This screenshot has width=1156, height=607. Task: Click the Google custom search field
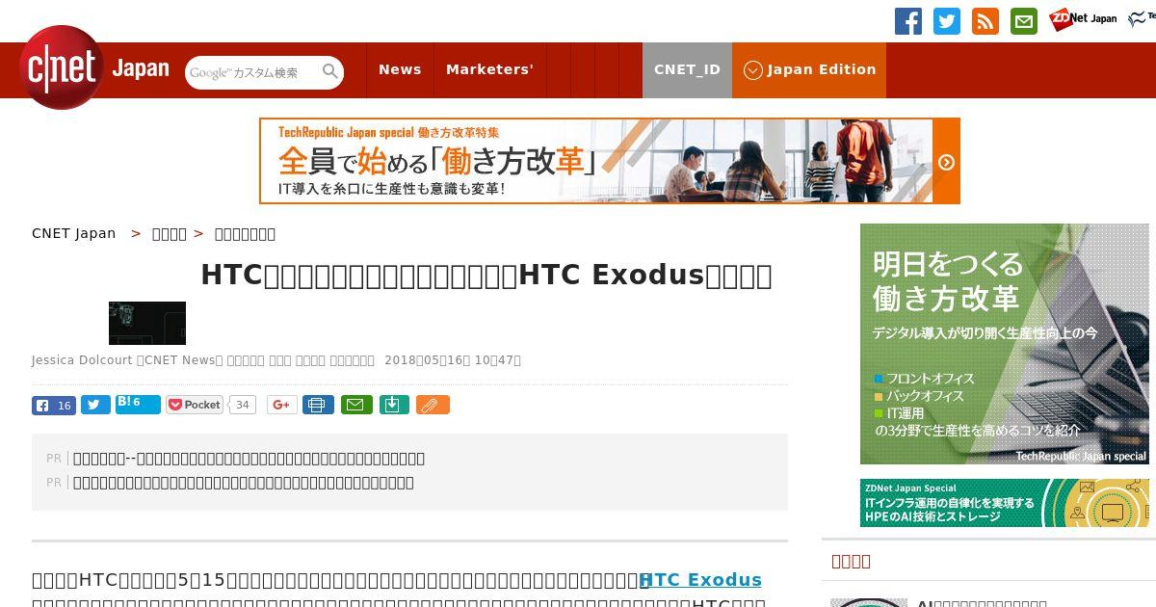(253, 72)
